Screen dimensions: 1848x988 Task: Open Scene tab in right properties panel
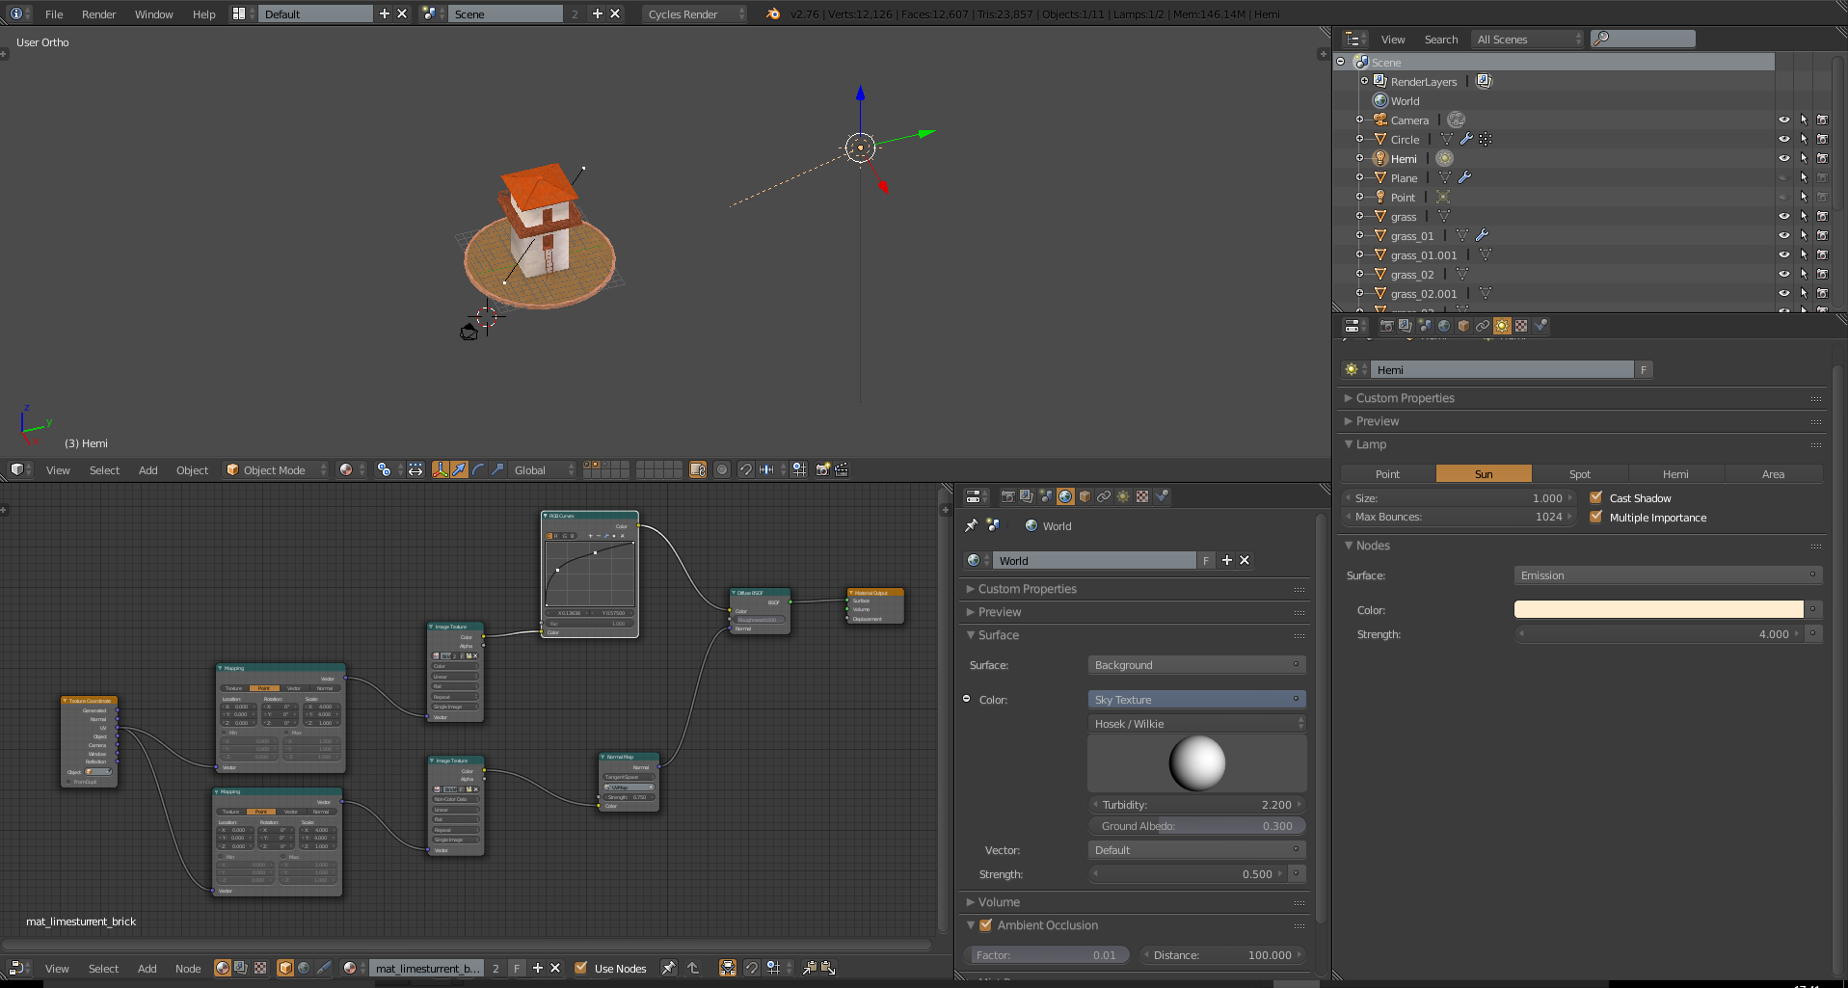coord(1425,326)
